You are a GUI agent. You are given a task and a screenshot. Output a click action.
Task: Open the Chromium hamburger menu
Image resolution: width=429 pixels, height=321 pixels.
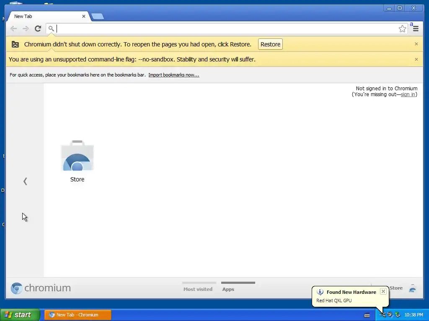point(416,29)
